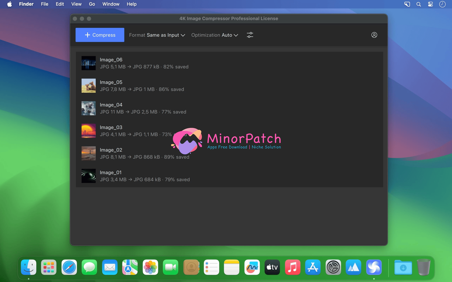Viewport: 452px width, 282px height.
Task: Open System Settings from the Dock
Action: coord(333,268)
